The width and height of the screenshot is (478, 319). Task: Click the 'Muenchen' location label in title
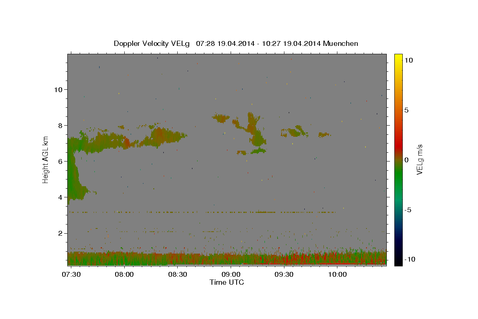pos(341,43)
